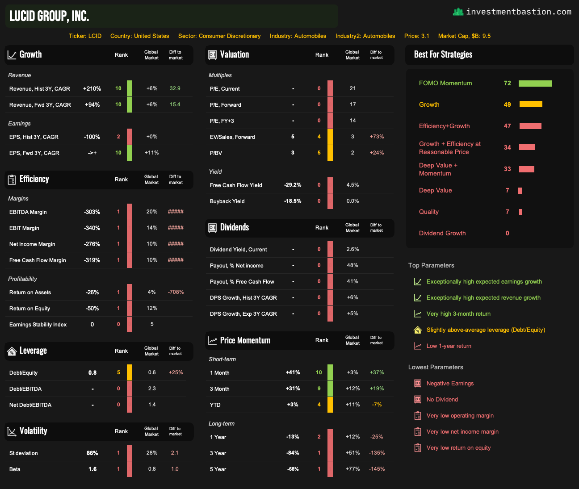This screenshot has height=489, width=579.
Task: Click the Efficiency clipboard icon
Action: coord(12,180)
